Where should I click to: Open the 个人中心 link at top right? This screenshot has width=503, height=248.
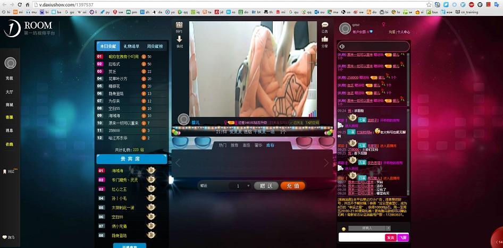click(x=404, y=32)
